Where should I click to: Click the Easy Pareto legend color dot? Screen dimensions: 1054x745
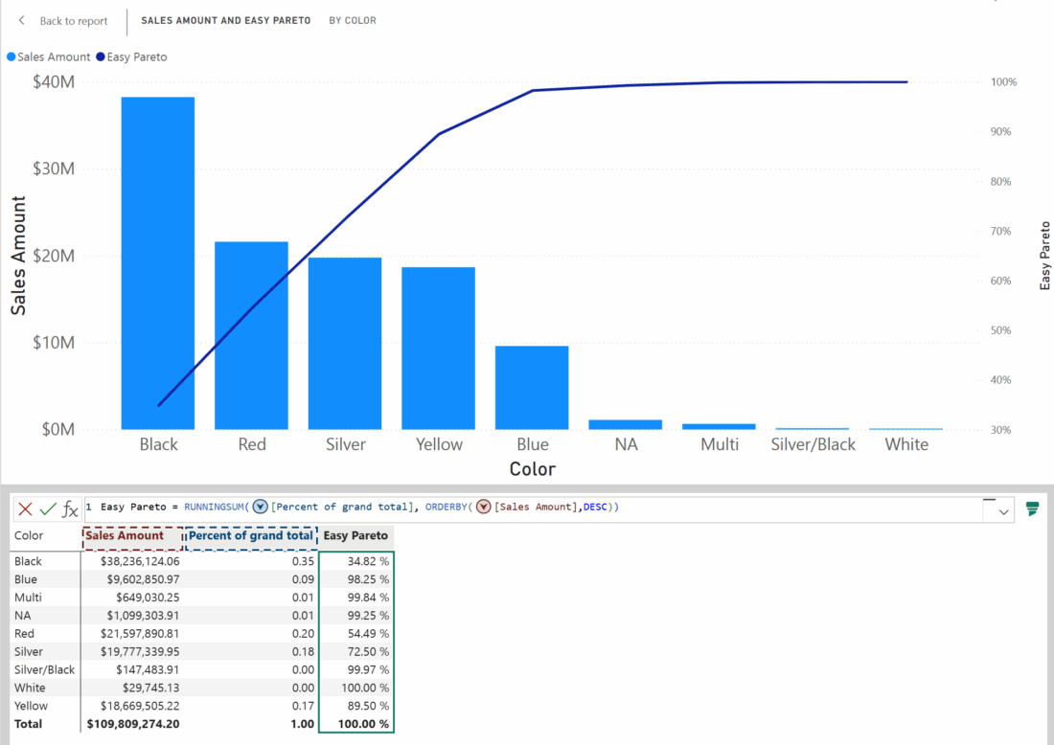[x=101, y=57]
